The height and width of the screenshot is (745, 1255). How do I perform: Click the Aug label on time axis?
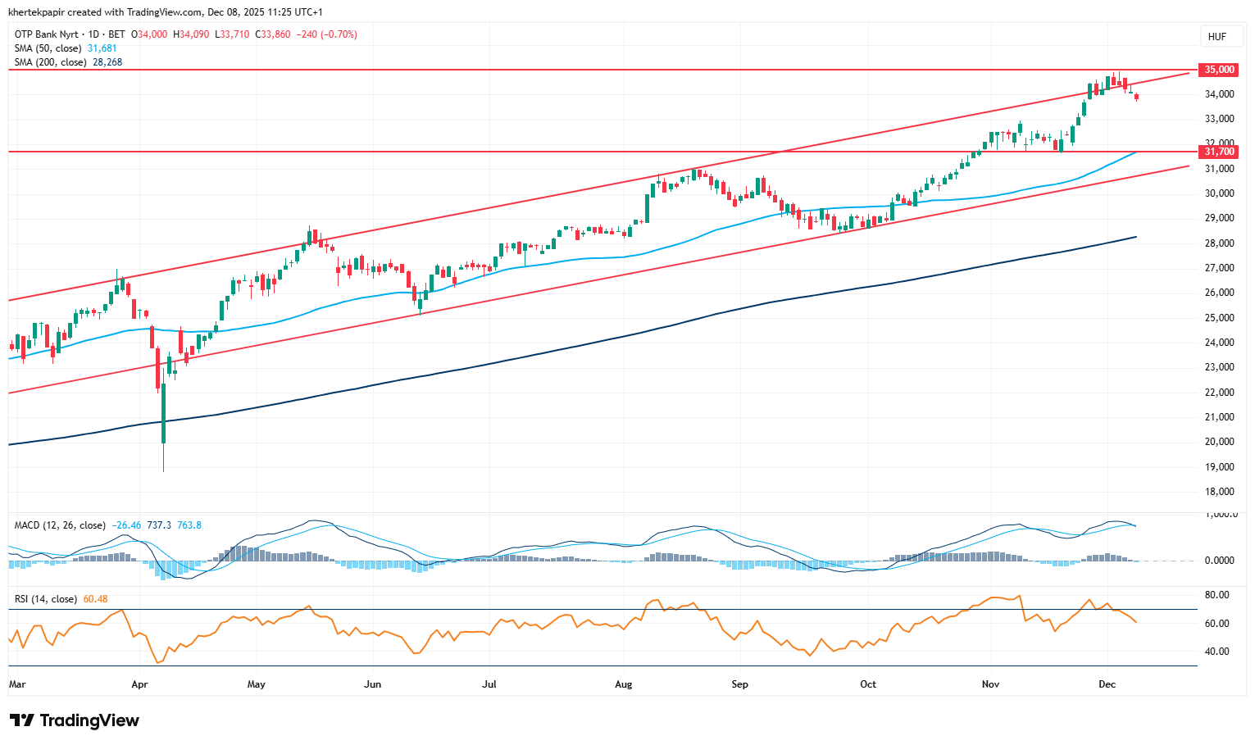coord(623,684)
